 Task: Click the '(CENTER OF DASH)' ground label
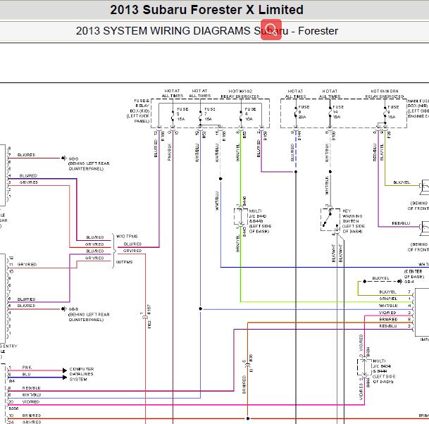point(414,274)
